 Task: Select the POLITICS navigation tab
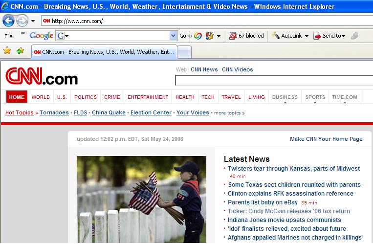coord(86,97)
